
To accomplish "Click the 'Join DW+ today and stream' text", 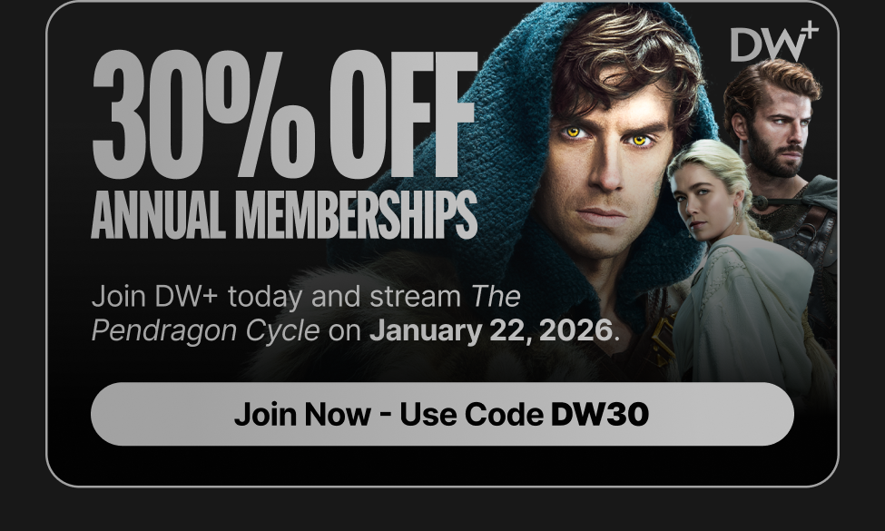I will point(277,296).
